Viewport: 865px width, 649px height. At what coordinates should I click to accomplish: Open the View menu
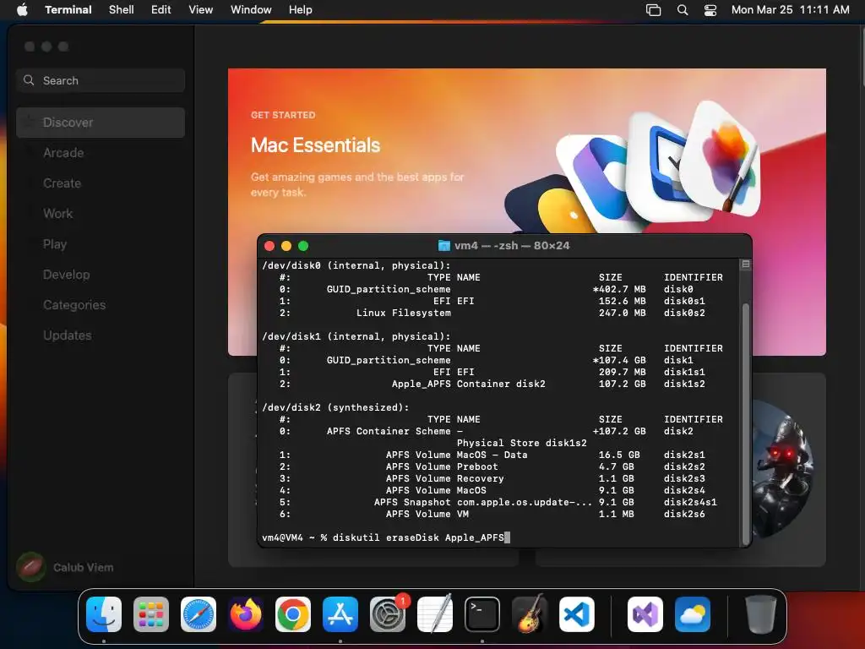[x=201, y=9]
